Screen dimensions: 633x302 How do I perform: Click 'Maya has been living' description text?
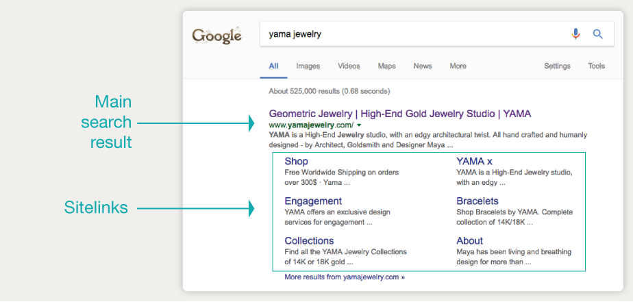[514, 257]
